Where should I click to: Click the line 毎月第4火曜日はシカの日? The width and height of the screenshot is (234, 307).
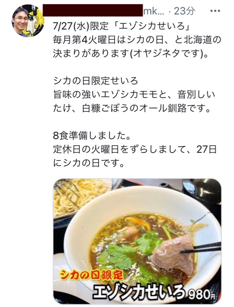(x=137, y=40)
